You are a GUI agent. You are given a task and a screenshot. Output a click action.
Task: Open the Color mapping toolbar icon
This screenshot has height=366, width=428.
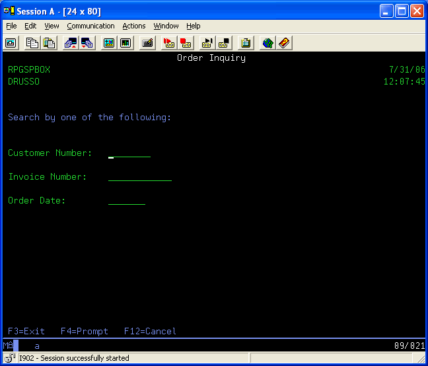(125, 43)
